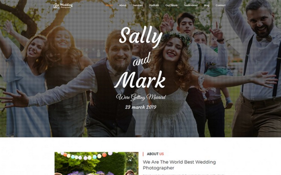Open the Our Team section
This screenshot has width=281, height=175.
(x=171, y=5)
